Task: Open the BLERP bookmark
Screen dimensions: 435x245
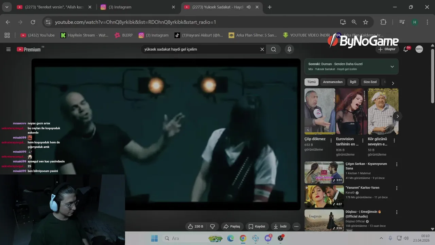Action: (x=124, y=35)
